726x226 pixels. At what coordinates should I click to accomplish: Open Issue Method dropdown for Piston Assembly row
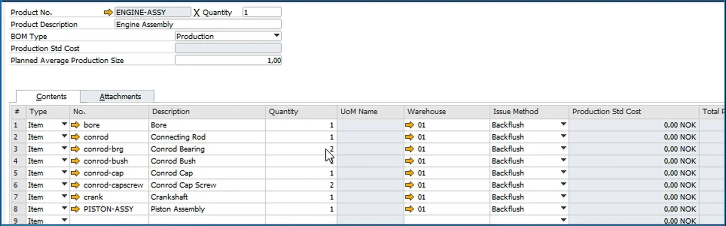[563, 208]
